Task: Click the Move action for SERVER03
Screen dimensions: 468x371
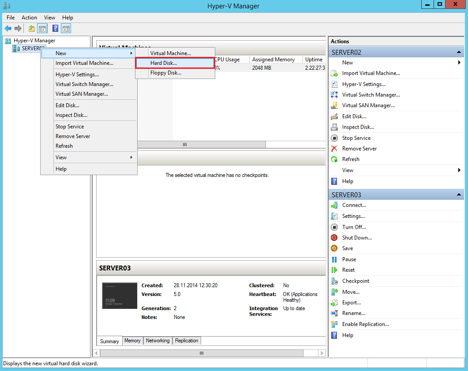Action: [351, 292]
